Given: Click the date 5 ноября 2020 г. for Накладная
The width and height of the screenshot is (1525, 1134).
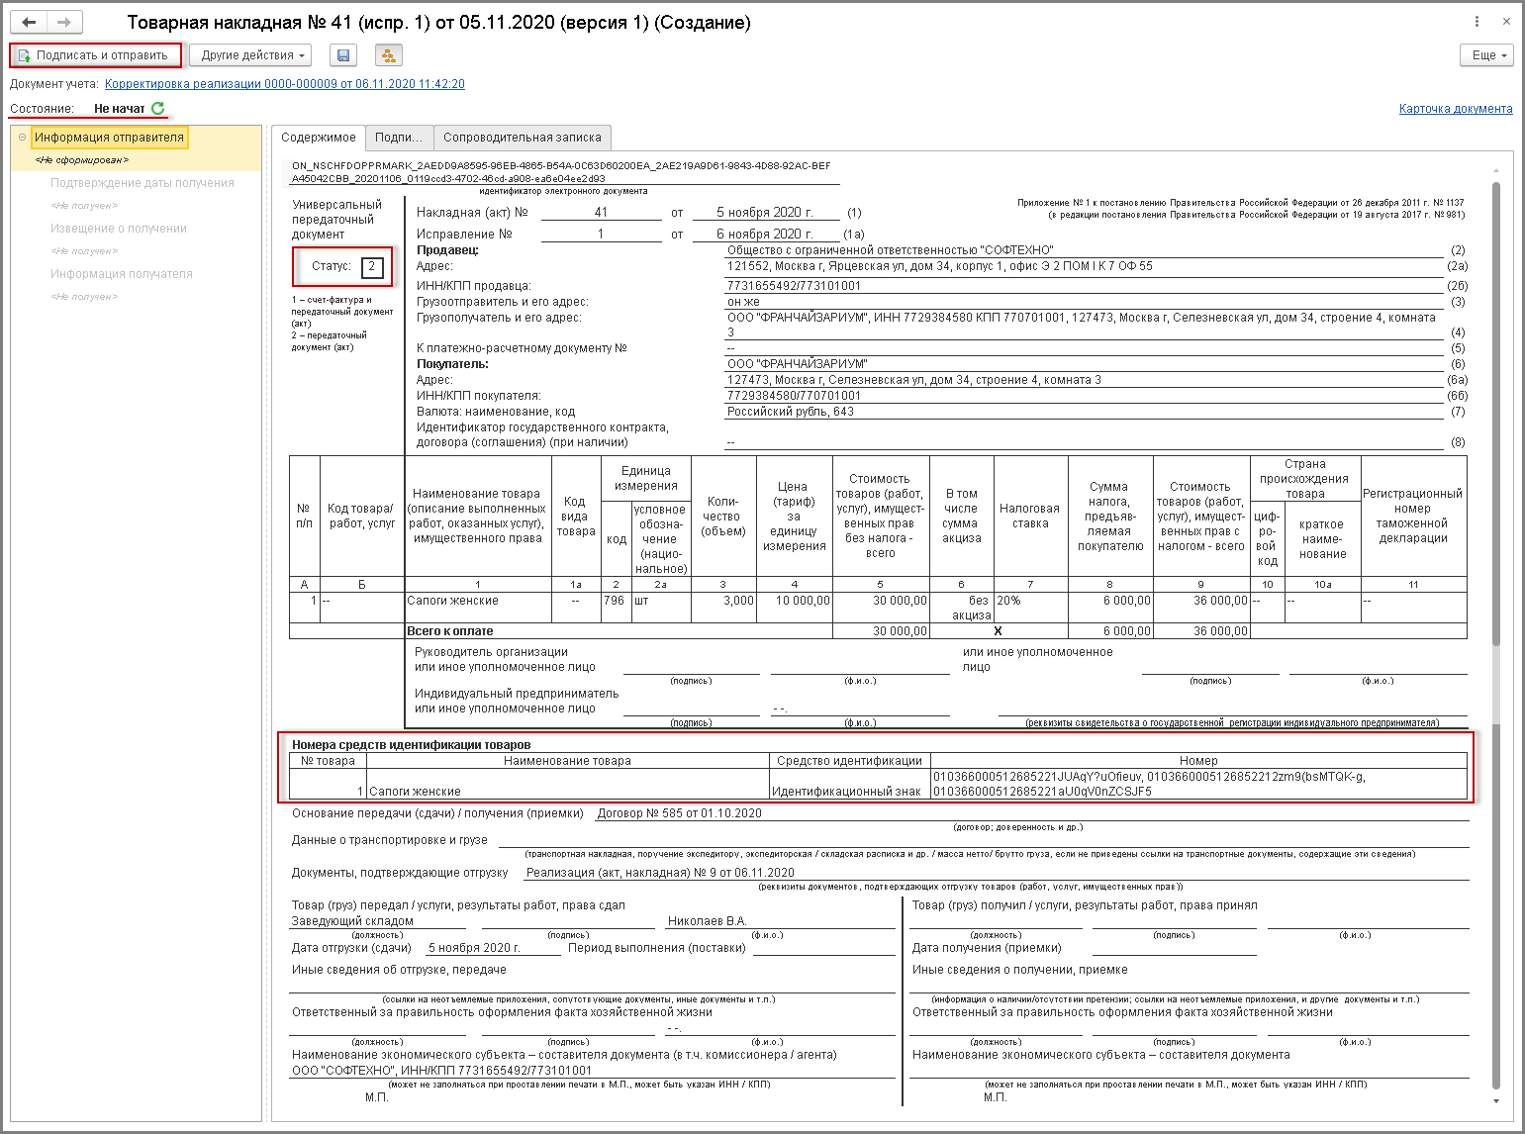Looking at the screenshot, I should tap(765, 213).
